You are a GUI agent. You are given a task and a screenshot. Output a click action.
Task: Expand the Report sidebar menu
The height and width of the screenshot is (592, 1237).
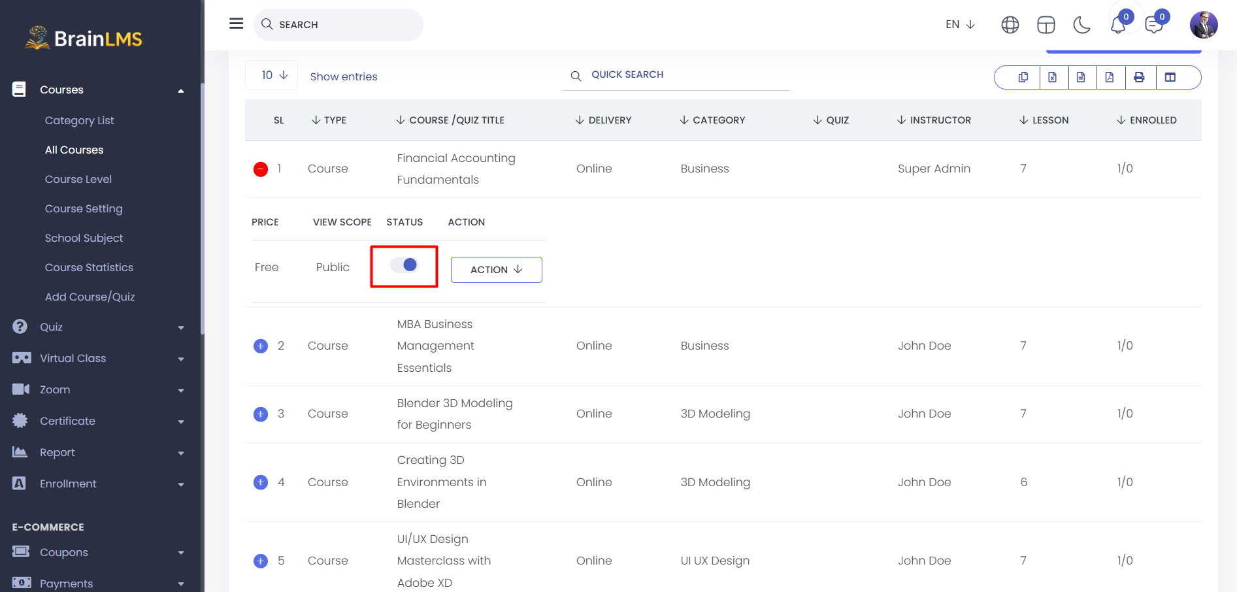tap(98, 452)
